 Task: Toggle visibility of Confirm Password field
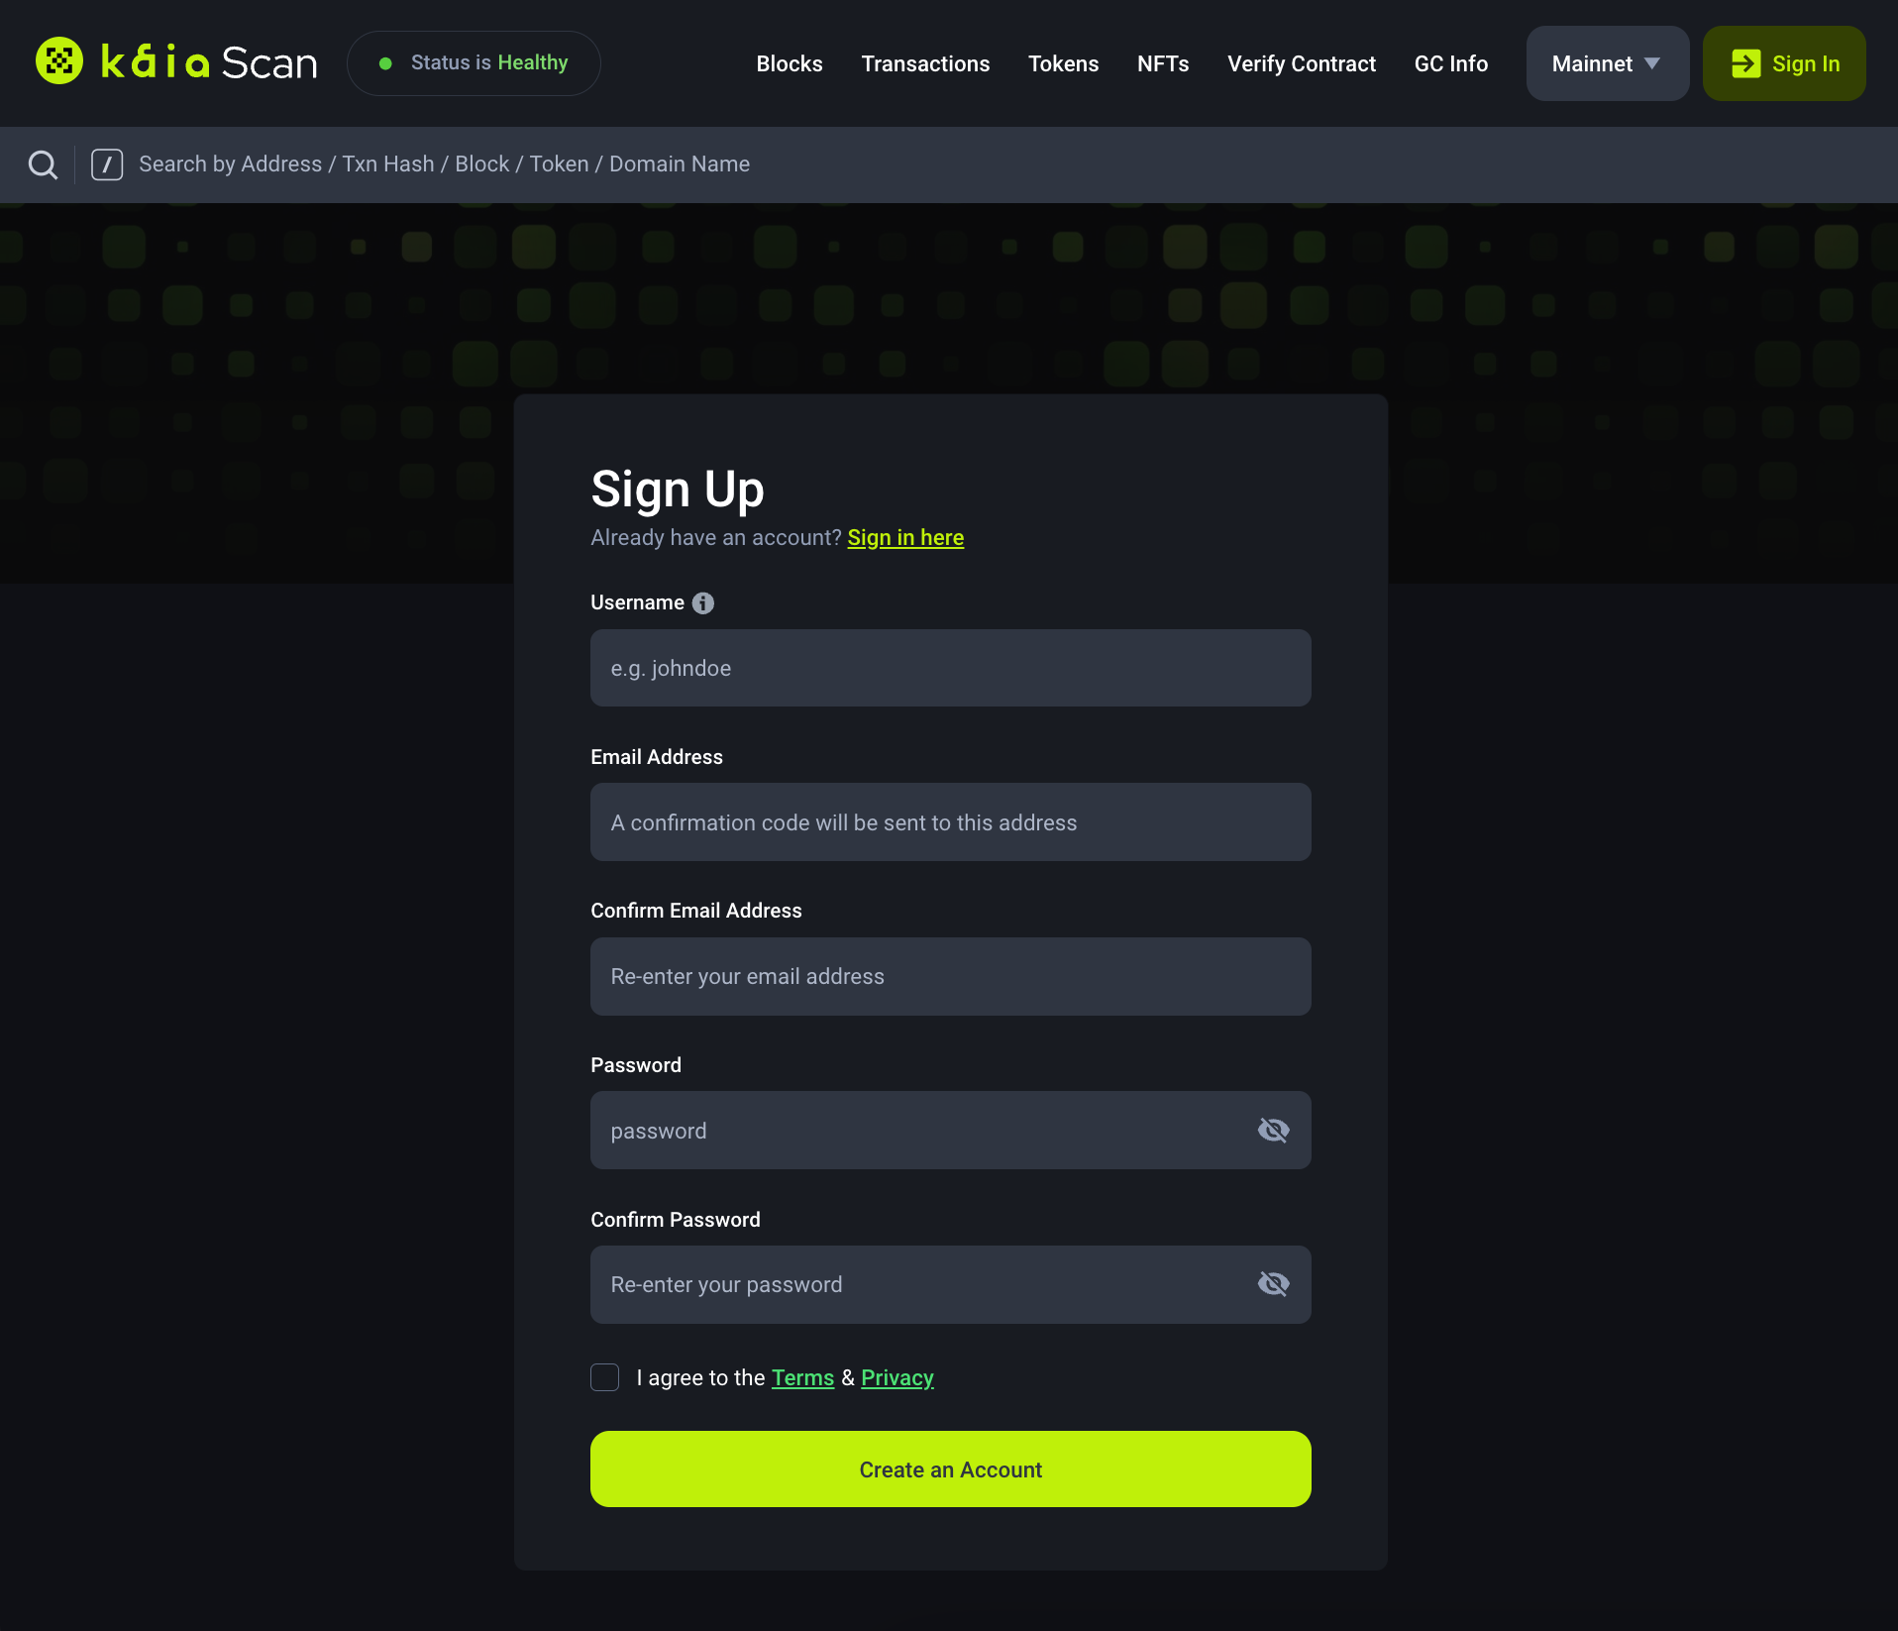click(1273, 1284)
